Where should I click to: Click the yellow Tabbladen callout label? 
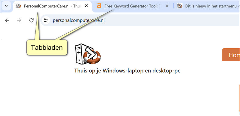pyautogui.click(x=47, y=47)
